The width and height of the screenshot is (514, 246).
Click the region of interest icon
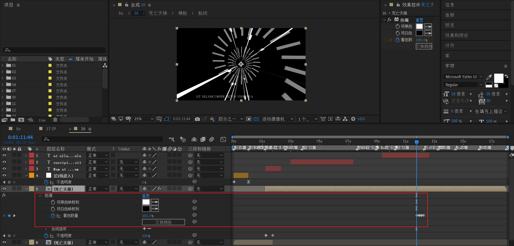coord(249,119)
